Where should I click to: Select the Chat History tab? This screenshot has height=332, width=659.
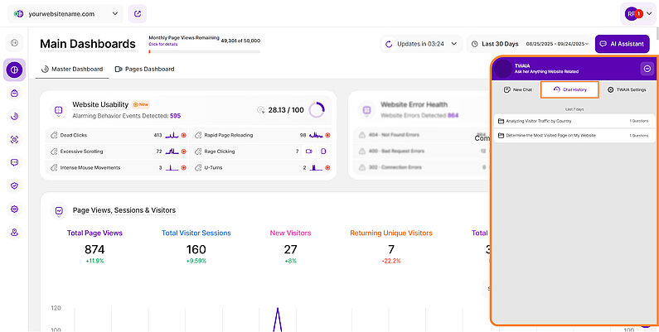click(x=569, y=89)
